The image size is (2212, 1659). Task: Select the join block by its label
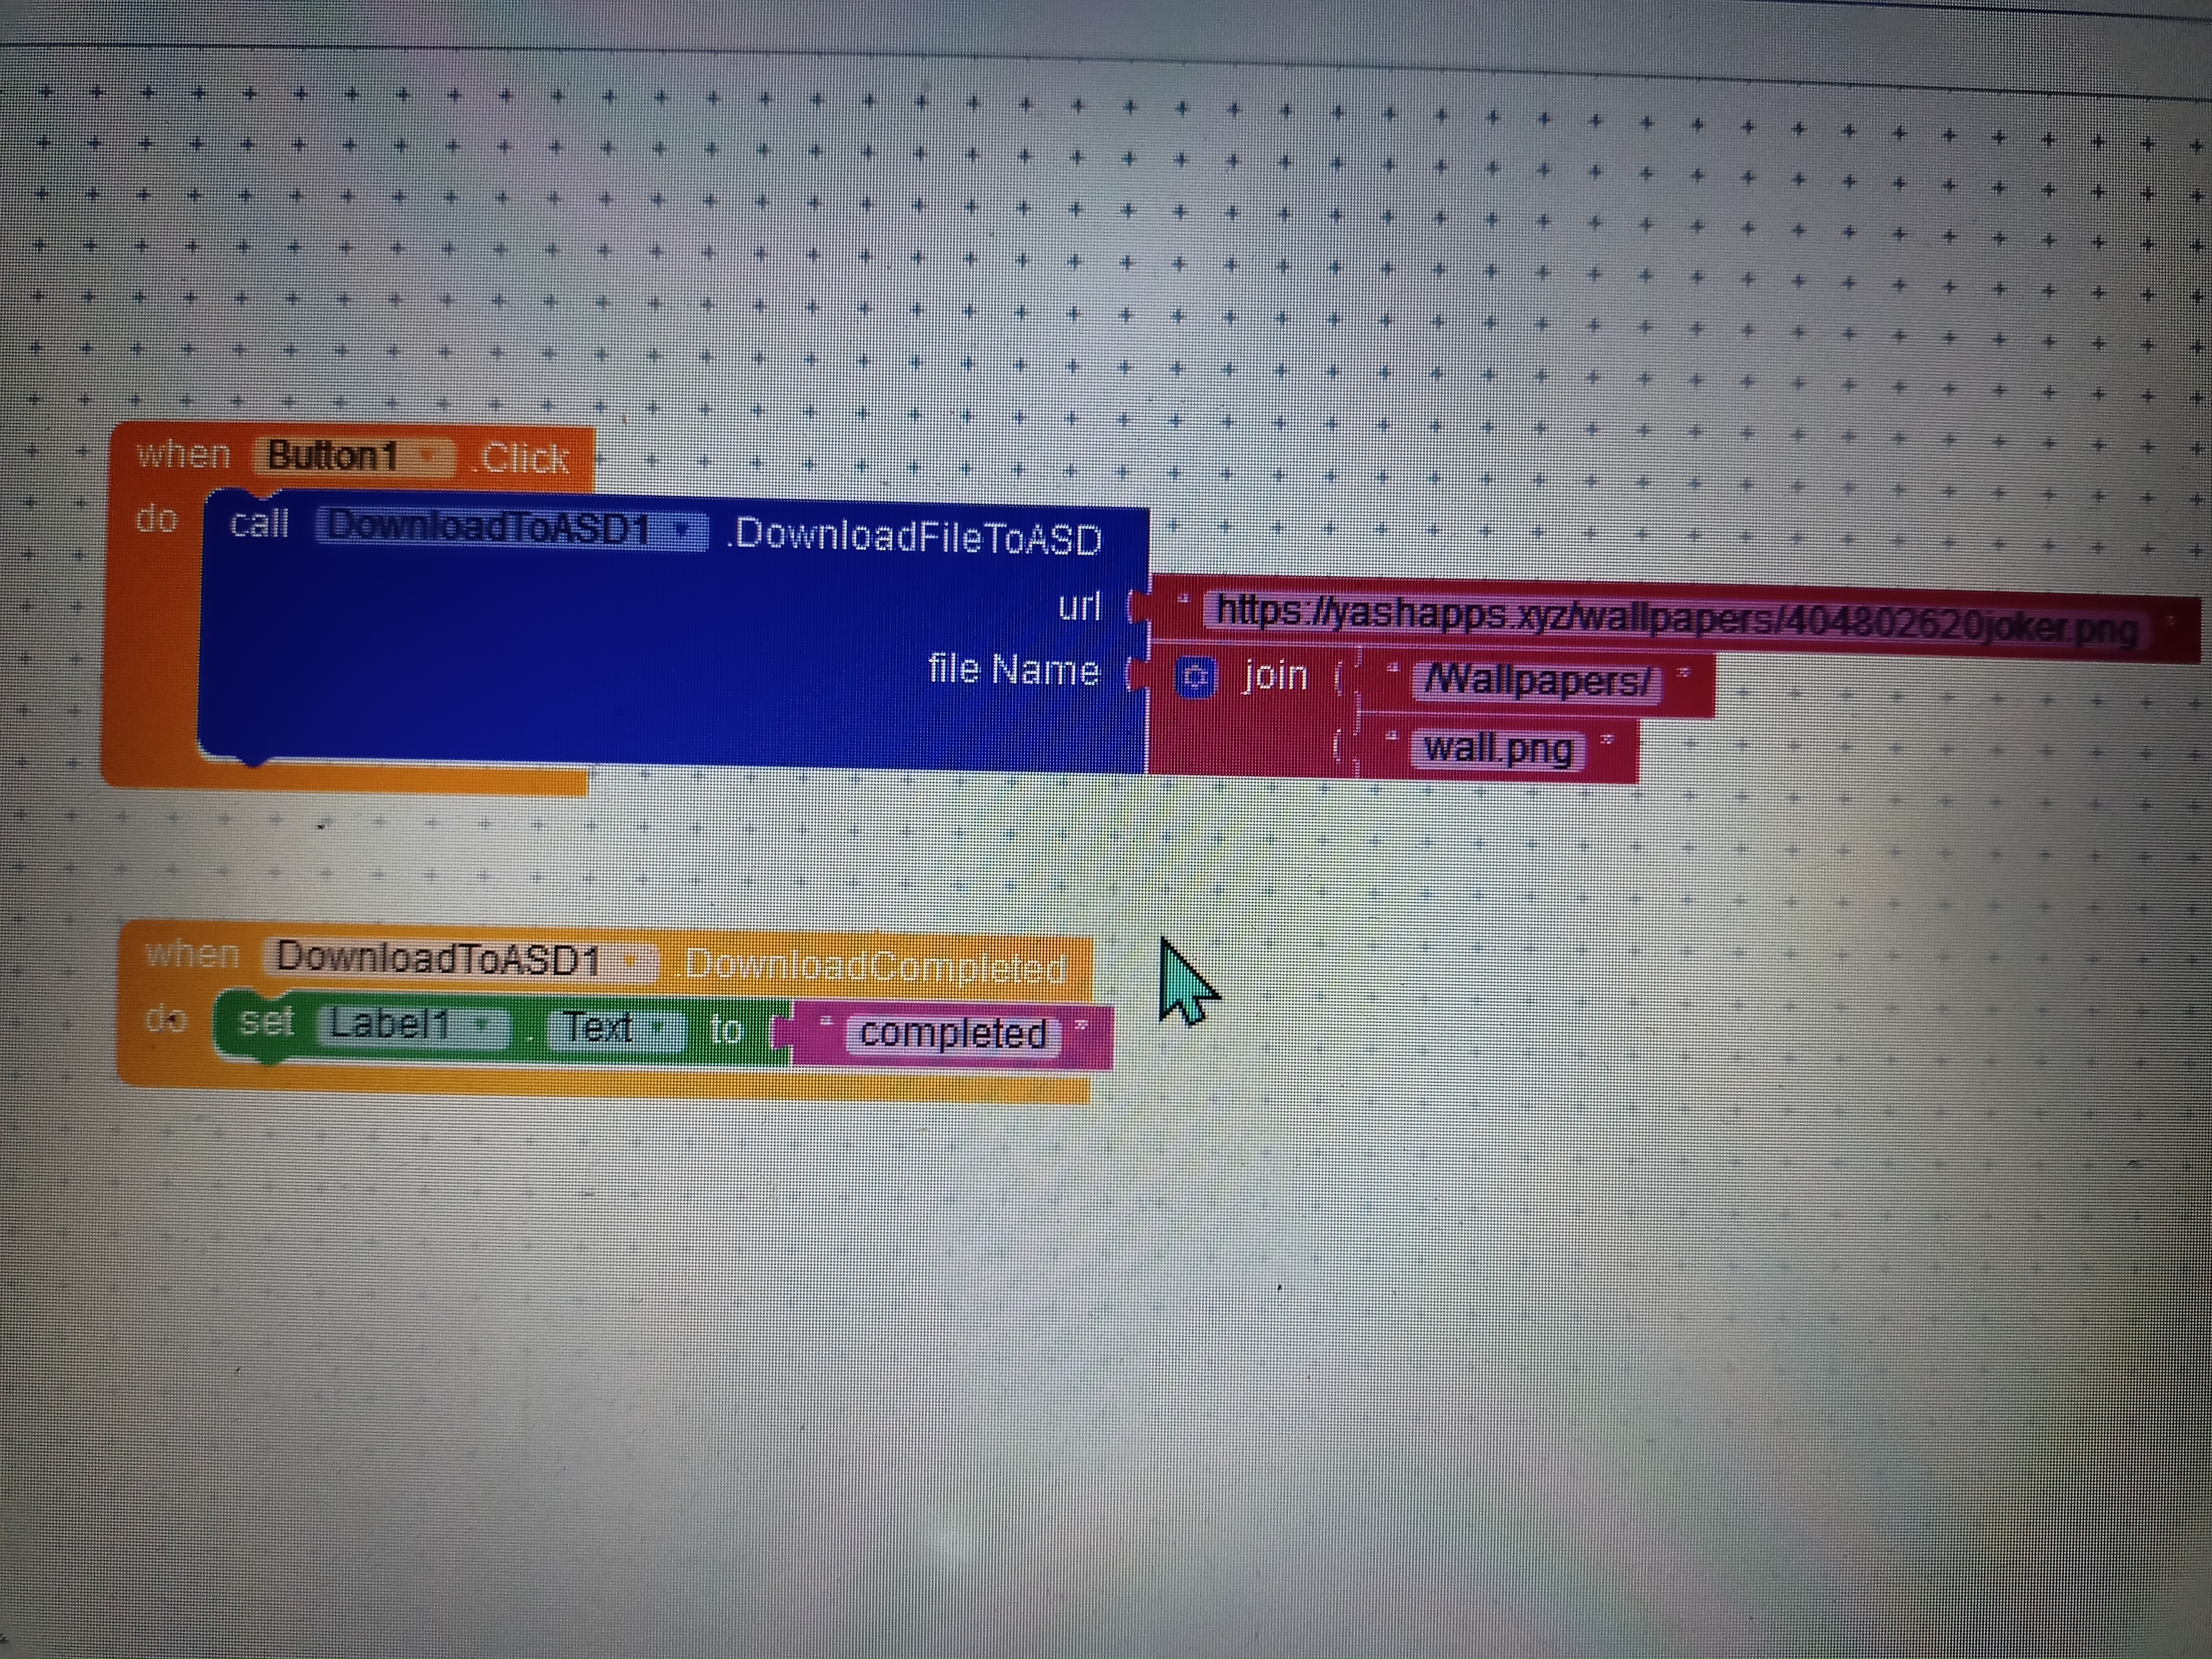click(x=1275, y=676)
